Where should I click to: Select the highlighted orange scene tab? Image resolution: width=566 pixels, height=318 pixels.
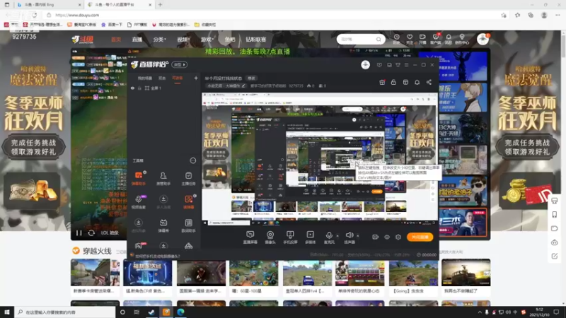178,78
